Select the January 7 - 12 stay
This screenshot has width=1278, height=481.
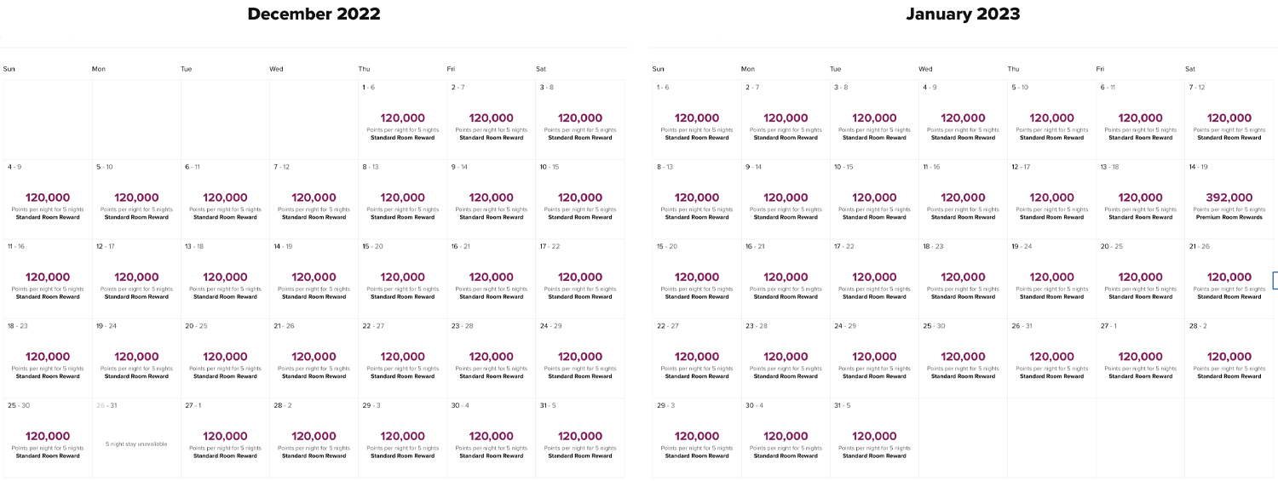point(1229,119)
